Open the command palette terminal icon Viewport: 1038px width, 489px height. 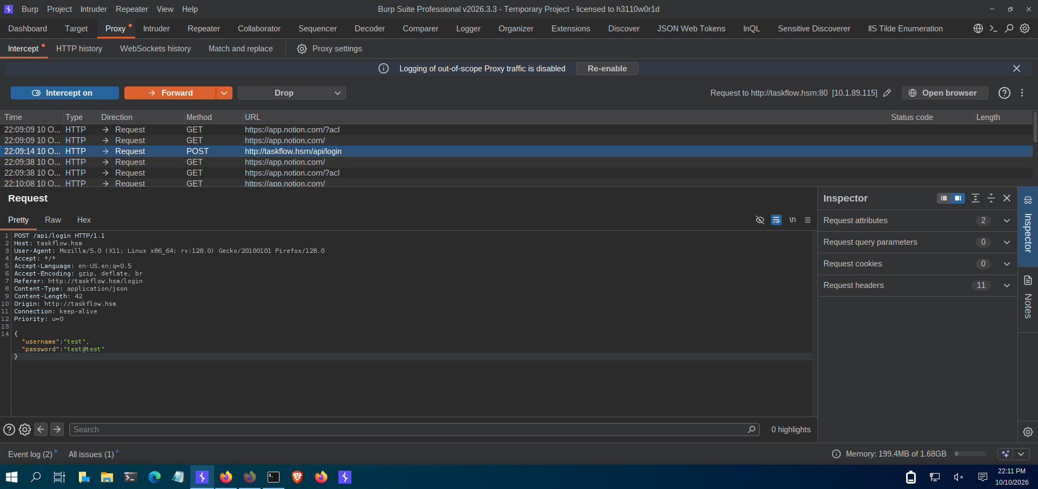[x=993, y=29]
